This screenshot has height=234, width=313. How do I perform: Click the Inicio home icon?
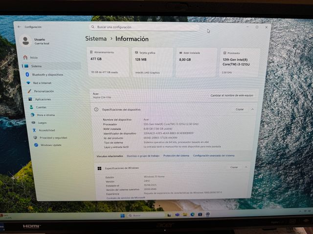(x=25, y=58)
